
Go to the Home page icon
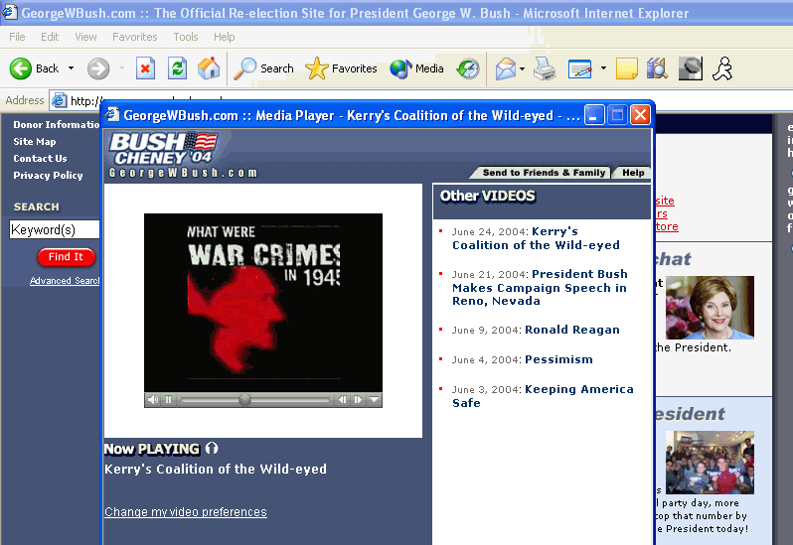(208, 68)
